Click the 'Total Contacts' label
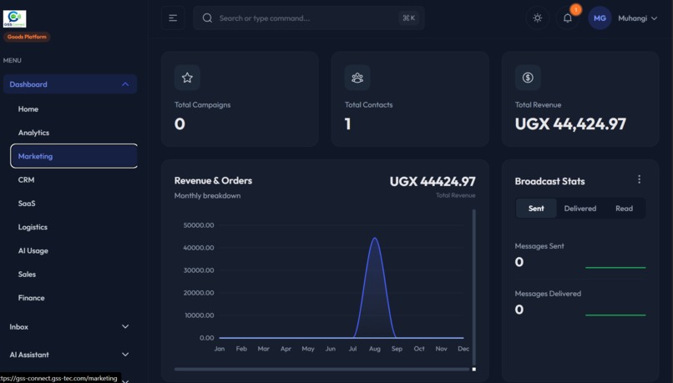Image resolution: width=673 pixels, height=383 pixels. coord(369,104)
